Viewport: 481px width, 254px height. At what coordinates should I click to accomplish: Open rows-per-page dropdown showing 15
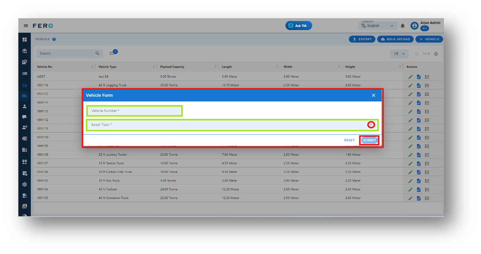(x=399, y=54)
